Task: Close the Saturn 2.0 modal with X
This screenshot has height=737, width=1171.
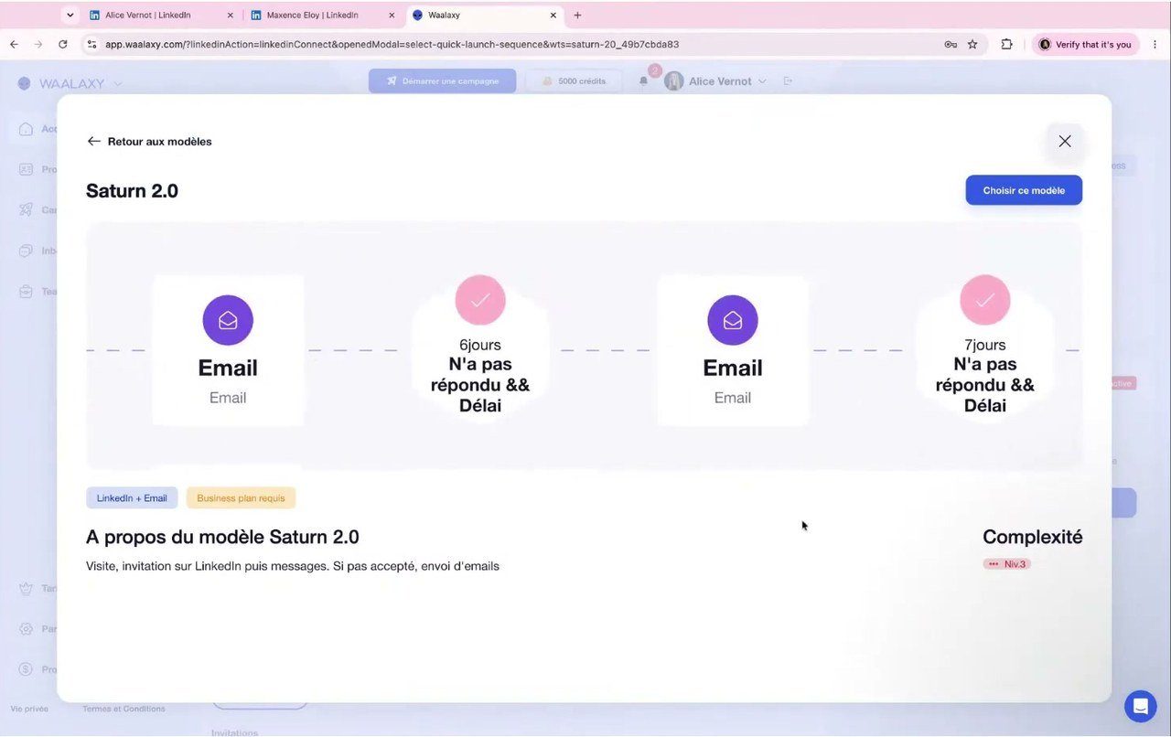Action: point(1064,141)
